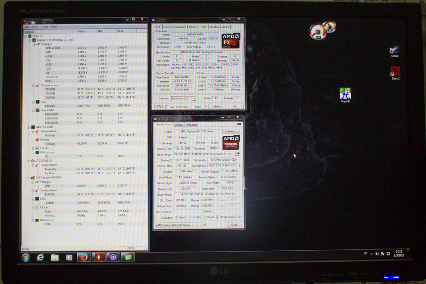The height and width of the screenshot is (284, 426).
Task: Switch to Caches tab in CPU-Z
Action: (x=168, y=27)
